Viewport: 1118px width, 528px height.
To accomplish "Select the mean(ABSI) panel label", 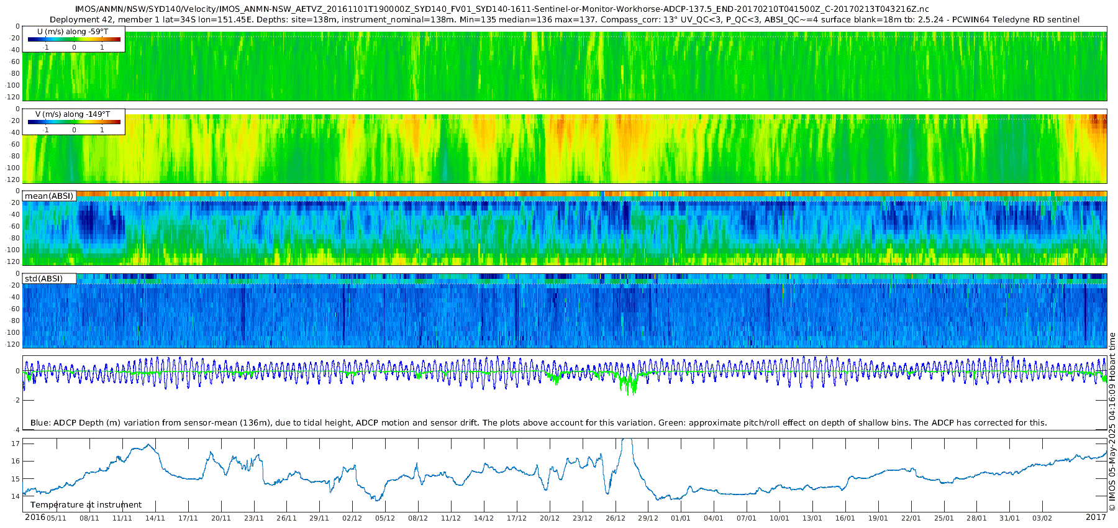I will coord(49,196).
